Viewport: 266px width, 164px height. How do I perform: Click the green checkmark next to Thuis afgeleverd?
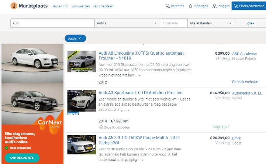click(6, 148)
